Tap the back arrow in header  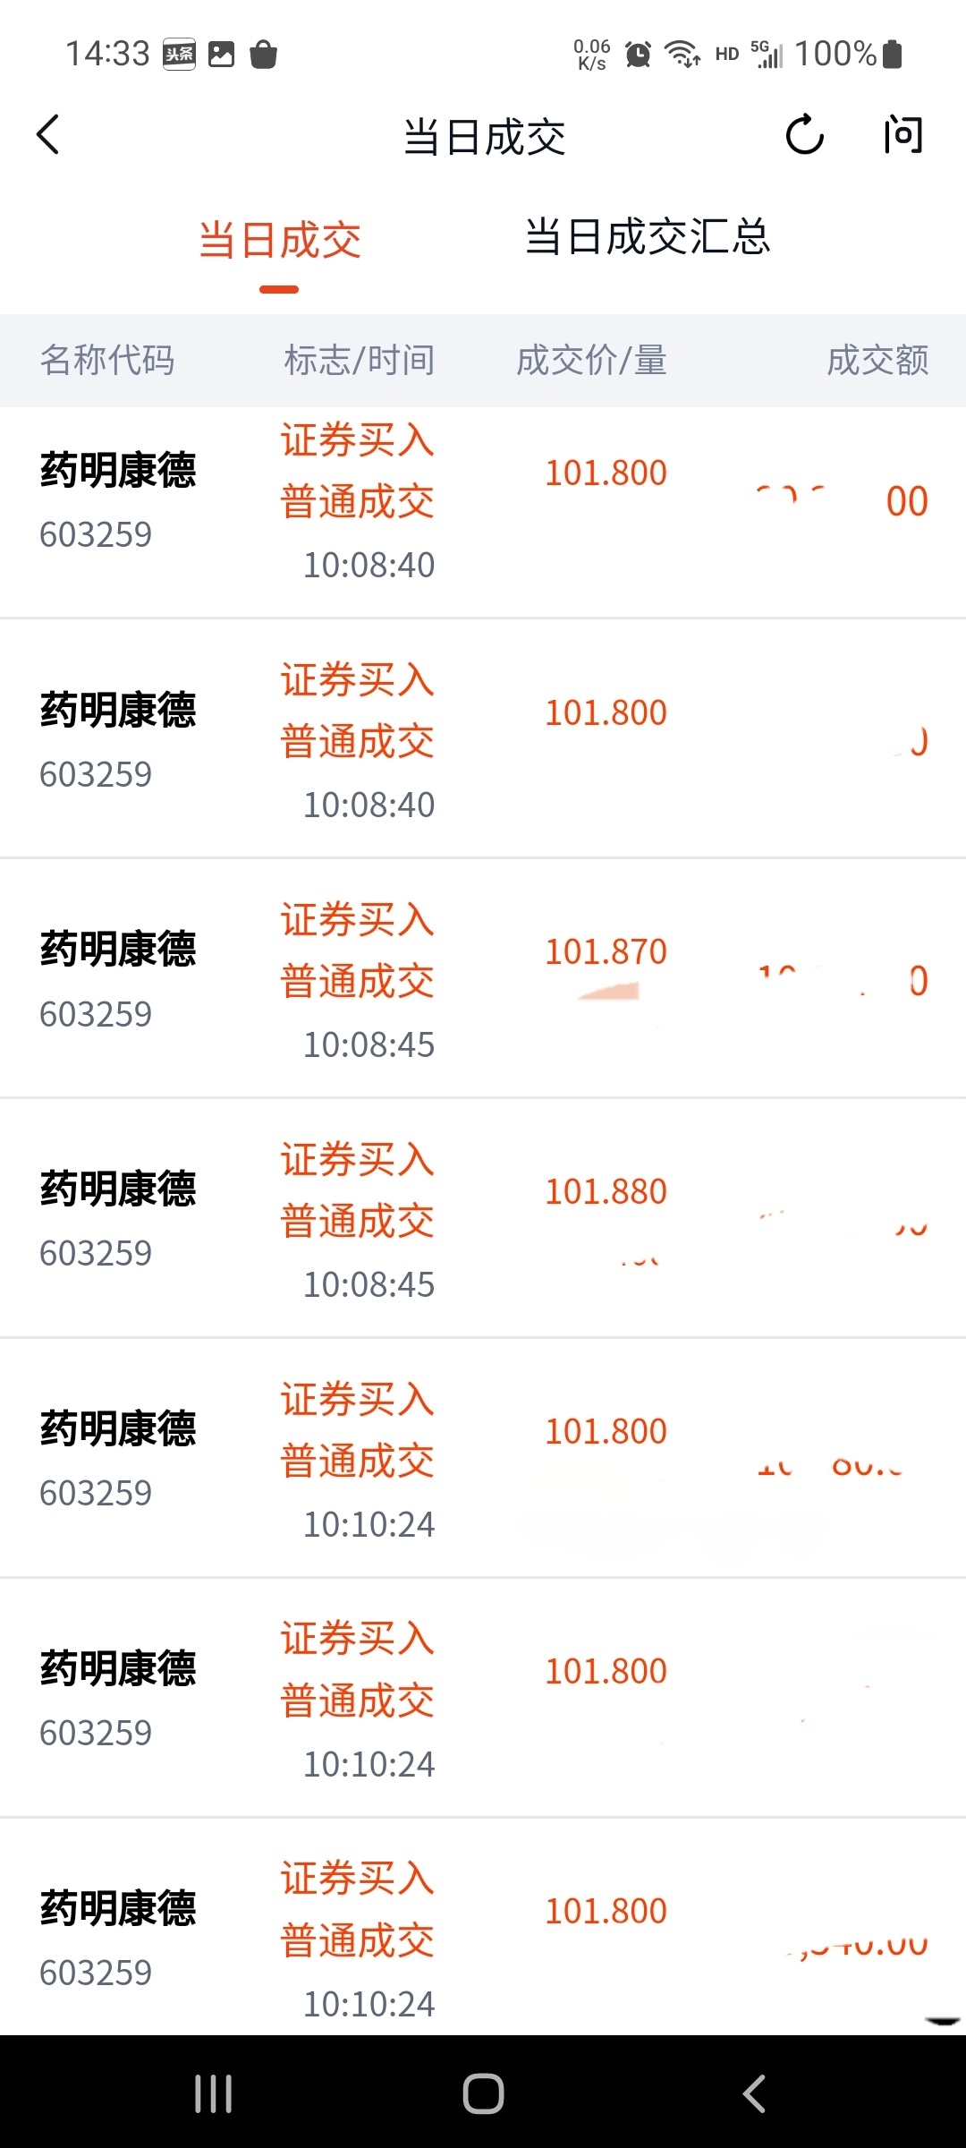click(48, 135)
